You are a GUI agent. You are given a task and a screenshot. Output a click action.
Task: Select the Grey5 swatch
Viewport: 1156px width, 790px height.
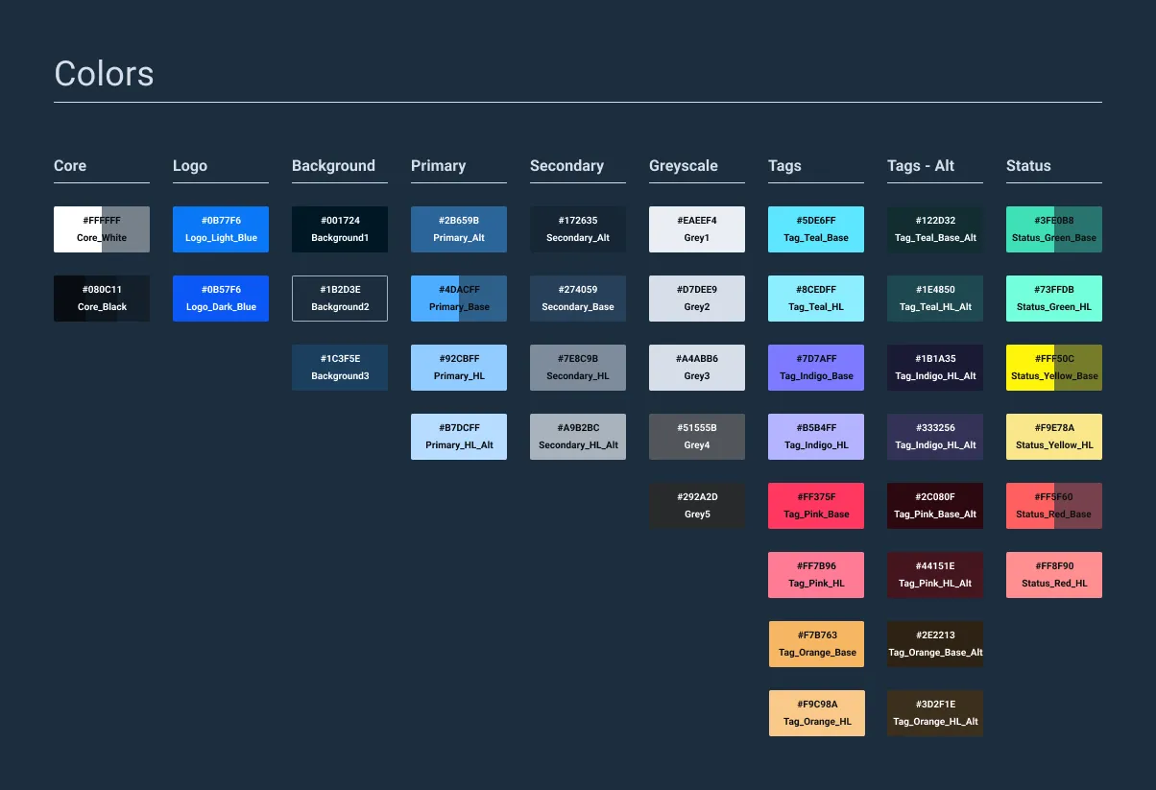[697, 505]
